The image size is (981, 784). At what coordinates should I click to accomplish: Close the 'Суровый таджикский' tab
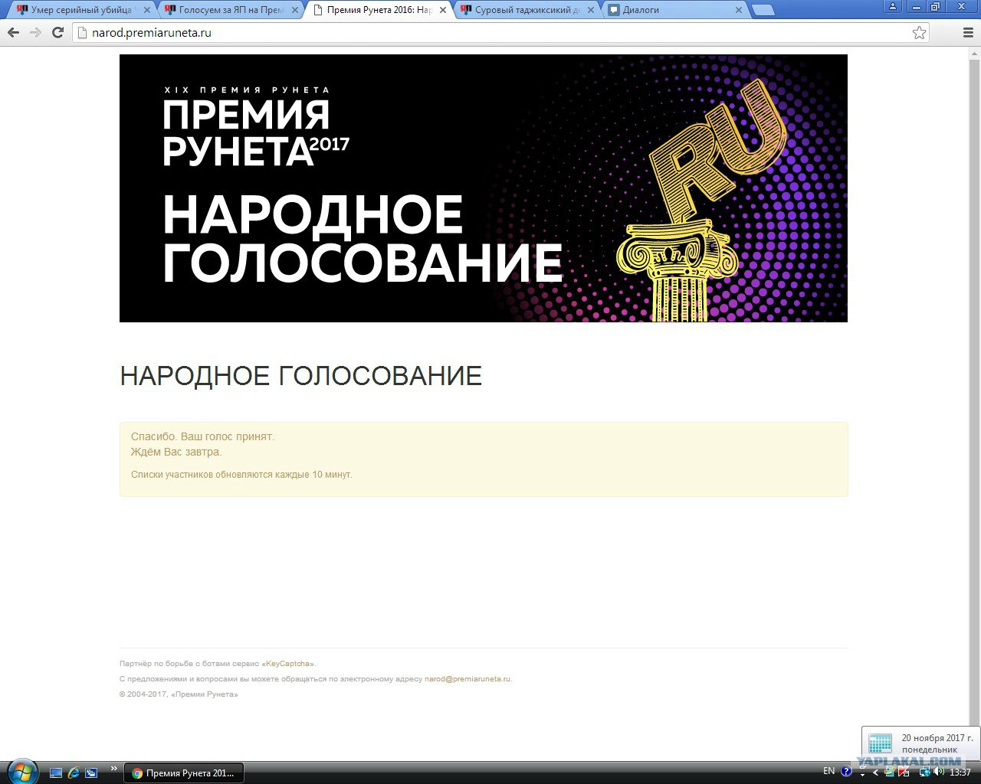click(x=590, y=11)
